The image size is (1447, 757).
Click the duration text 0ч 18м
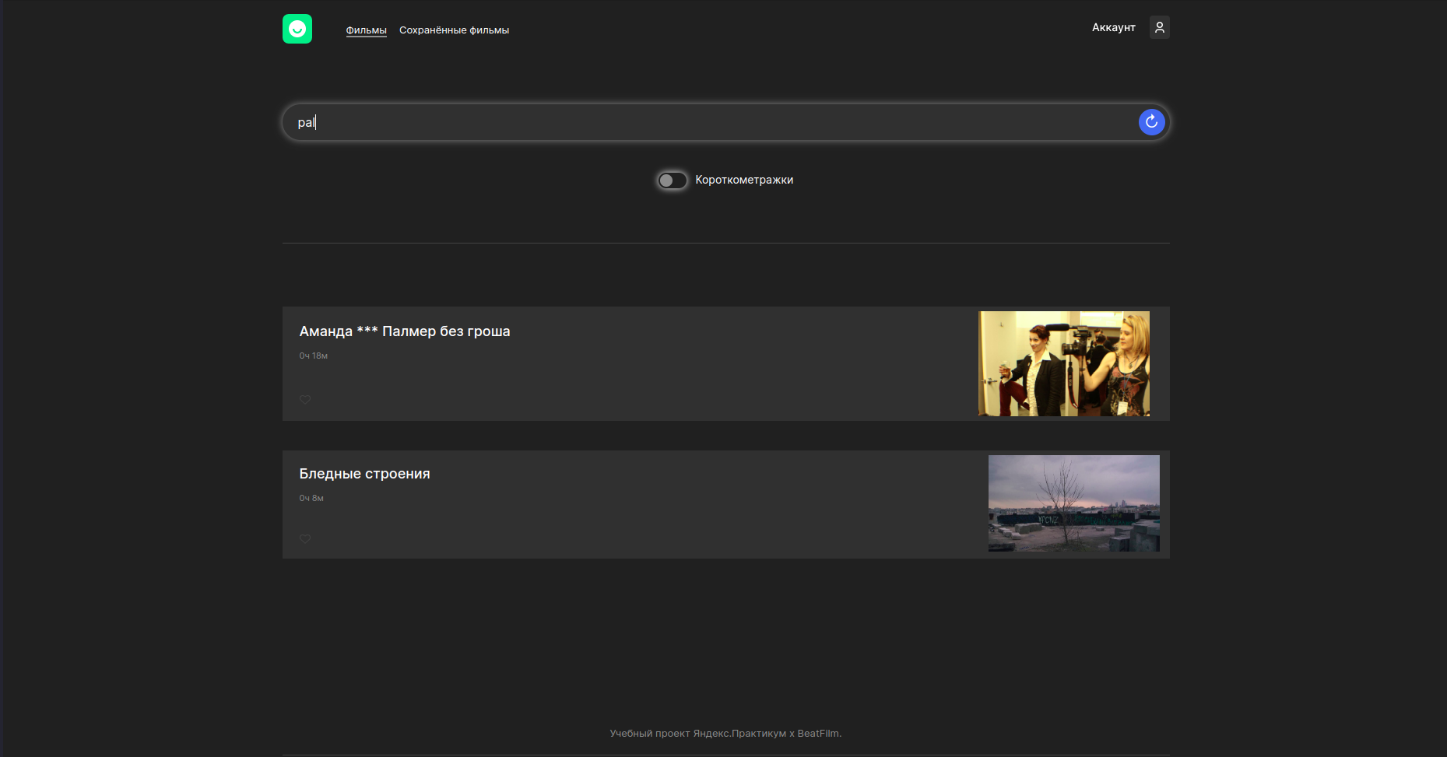tap(314, 356)
